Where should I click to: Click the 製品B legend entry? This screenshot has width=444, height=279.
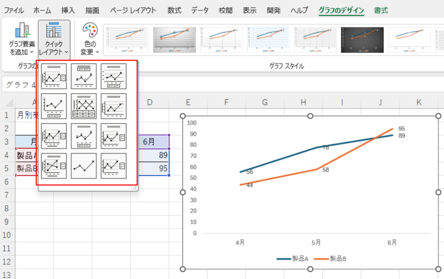(330, 259)
